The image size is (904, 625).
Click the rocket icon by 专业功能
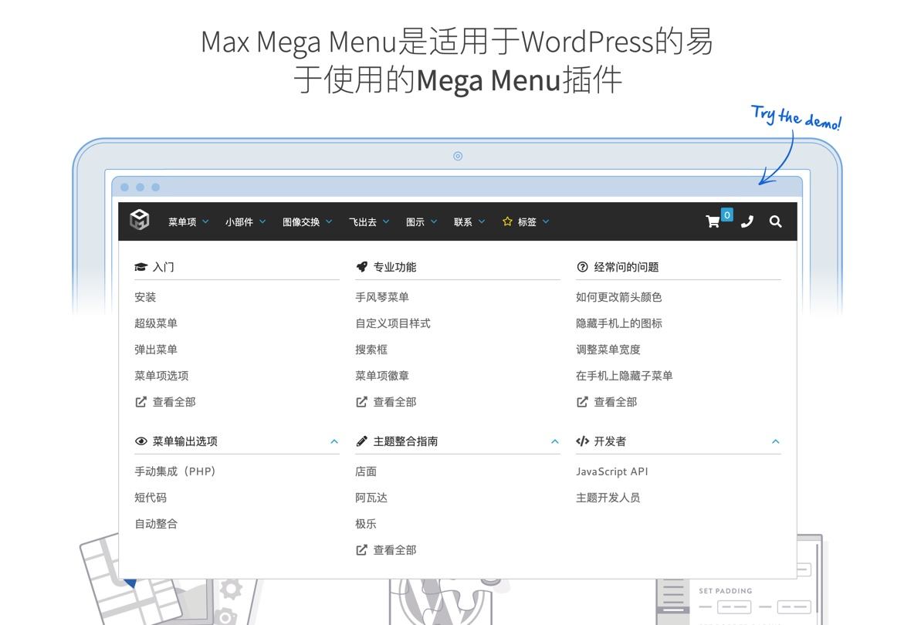[361, 267]
